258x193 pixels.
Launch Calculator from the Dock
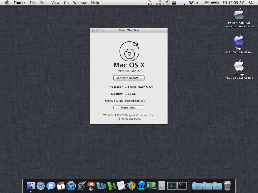162,186
